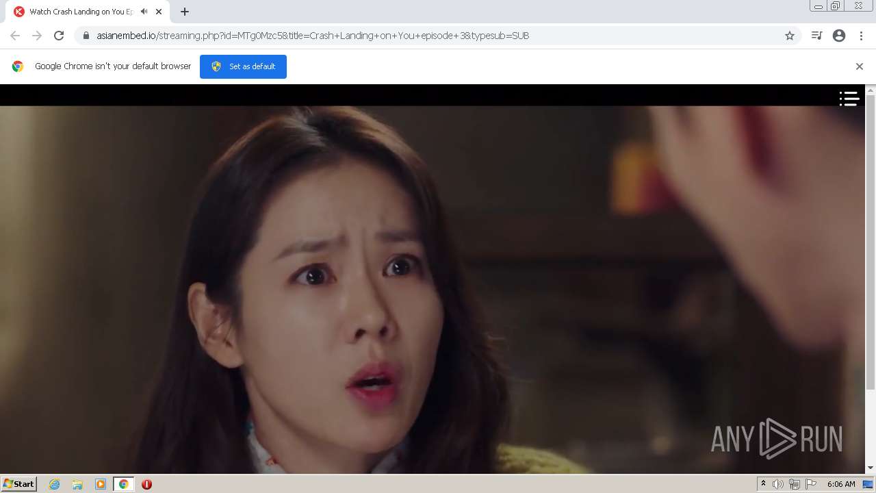This screenshot has width=876, height=493.
Task: Open the red stop-sign taskbar app
Action: (146, 484)
